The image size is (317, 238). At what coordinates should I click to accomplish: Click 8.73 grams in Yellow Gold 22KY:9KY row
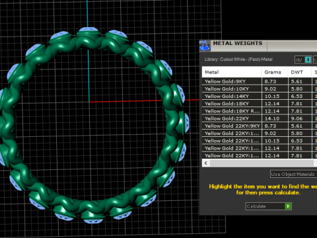click(270, 126)
